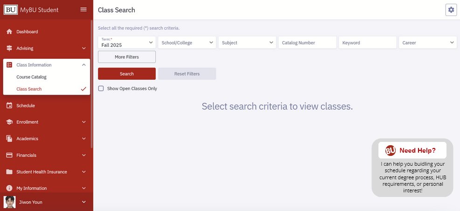The width and height of the screenshot is (460, 211).
Task: Click the Schedule calendar icon
Action: click(9, 105)
